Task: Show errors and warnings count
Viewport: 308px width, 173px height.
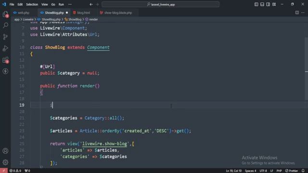Action: click(15, 171)
